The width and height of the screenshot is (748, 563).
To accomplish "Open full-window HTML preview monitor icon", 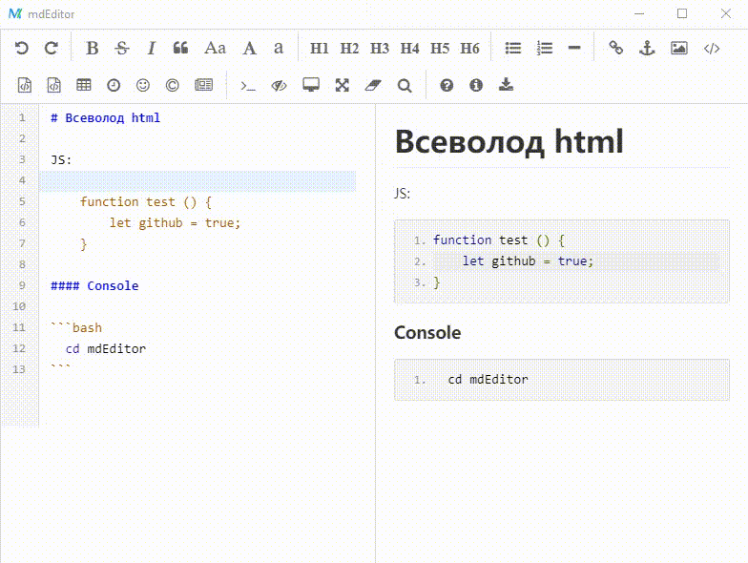I will [311, 85].
